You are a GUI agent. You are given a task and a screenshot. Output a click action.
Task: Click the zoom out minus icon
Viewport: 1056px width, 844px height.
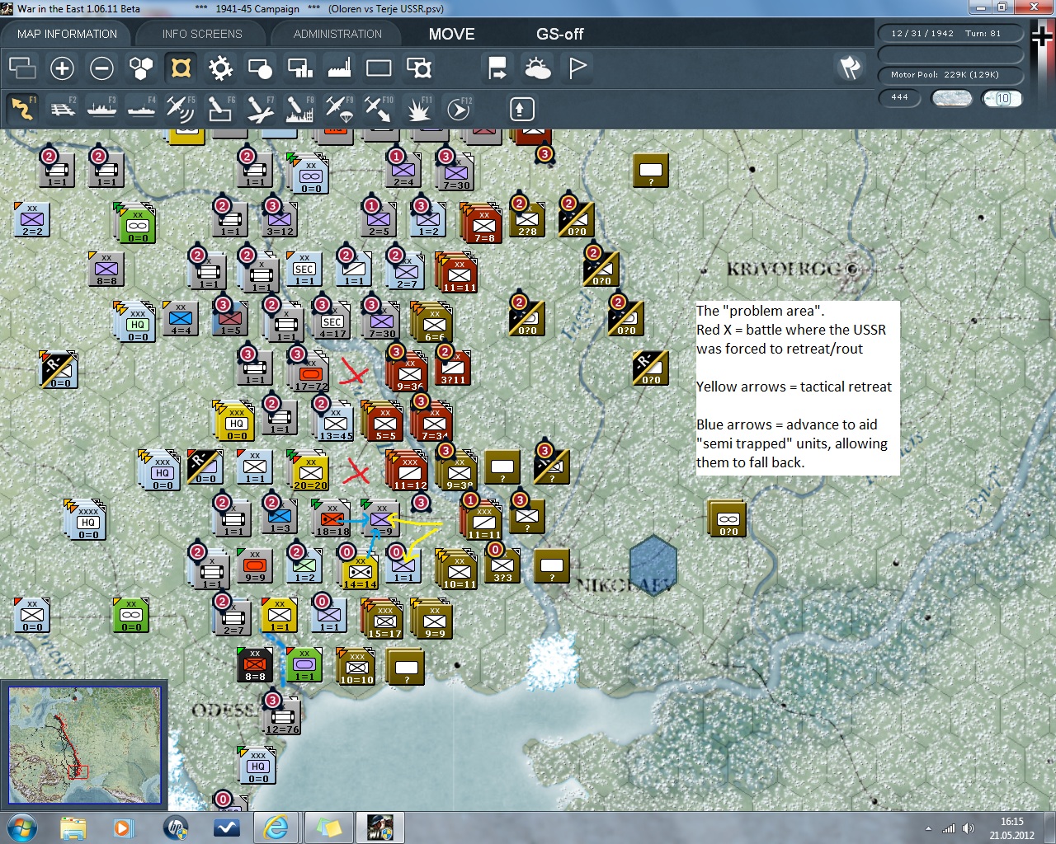pyautogui.click(x=101, y=68)
